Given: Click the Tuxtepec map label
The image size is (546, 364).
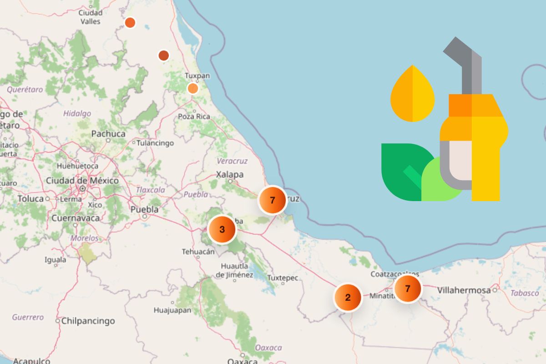Looking at the screenshot, I should tap(283, 278).
